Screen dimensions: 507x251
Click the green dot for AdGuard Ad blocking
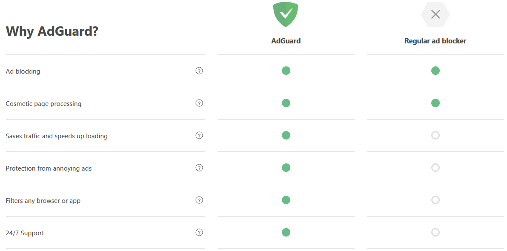tap(286, 71)
